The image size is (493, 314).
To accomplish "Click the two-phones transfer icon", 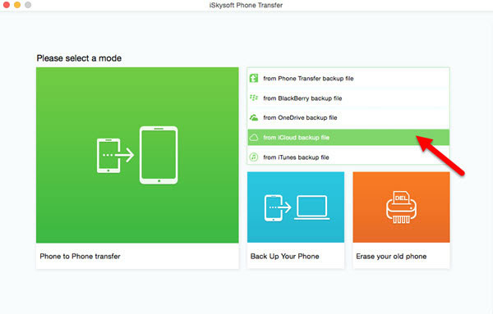I will point(137,155).
